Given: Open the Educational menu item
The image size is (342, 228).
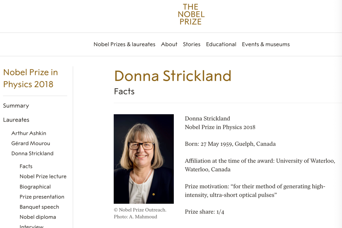Looking at the screenshot, I should click(x=221, y=45).
